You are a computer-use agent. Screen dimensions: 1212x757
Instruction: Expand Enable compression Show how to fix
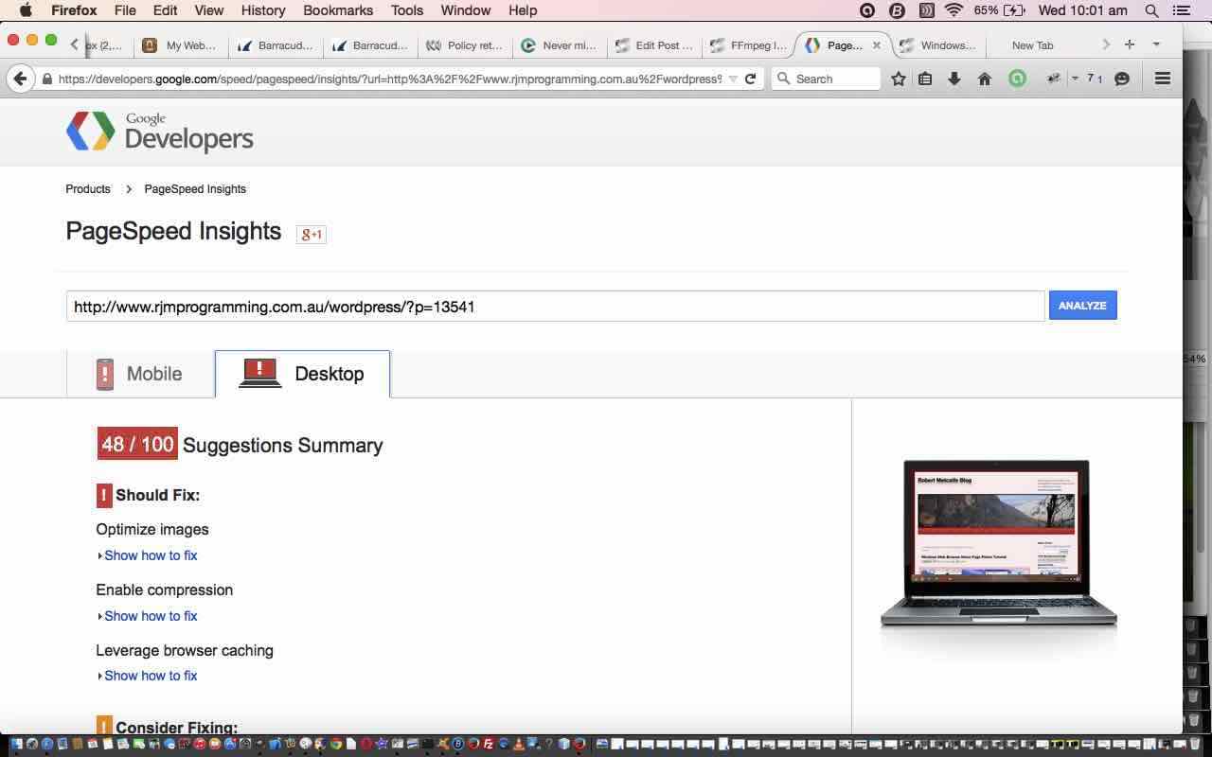[x=150, y=616]
